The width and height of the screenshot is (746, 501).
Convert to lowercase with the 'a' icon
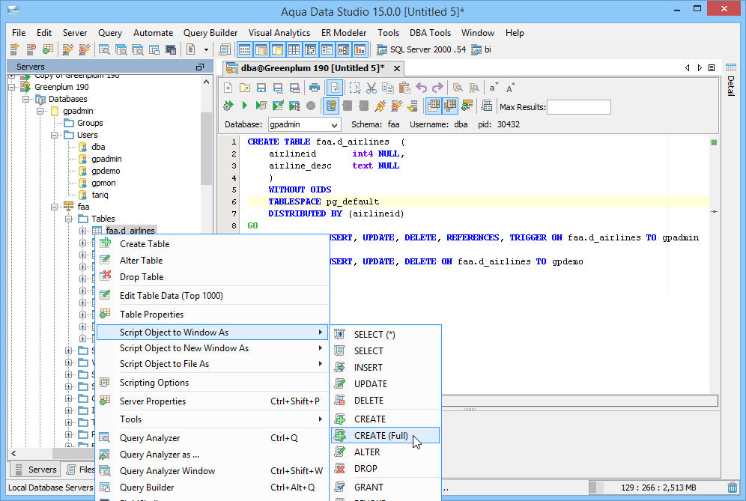tap(494, 88)
